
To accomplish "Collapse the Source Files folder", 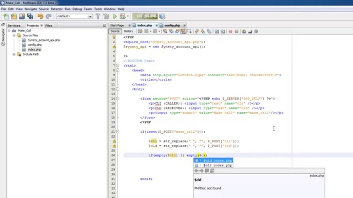I will pyautogui.click(x=14, y=35).
